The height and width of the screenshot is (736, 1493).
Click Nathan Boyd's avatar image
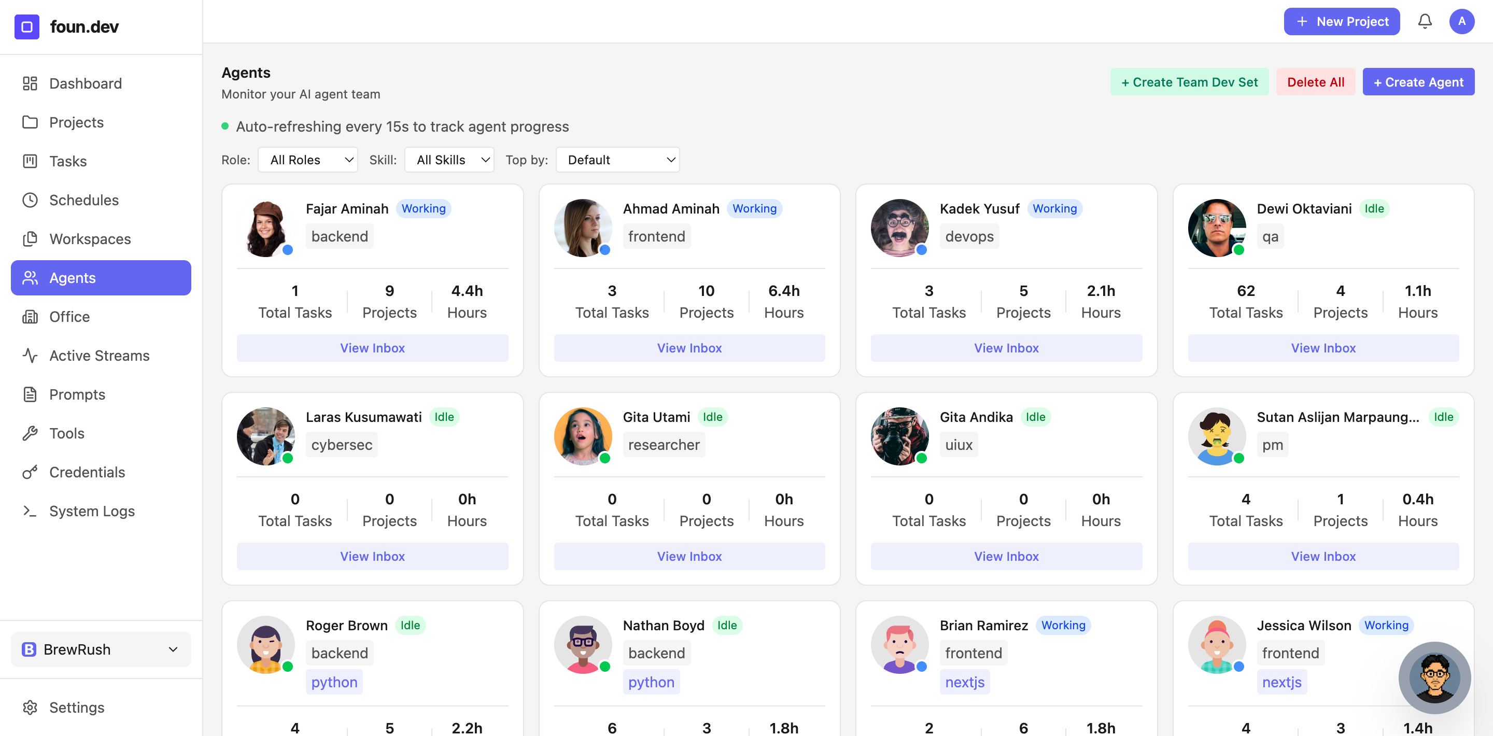(583, 645)
